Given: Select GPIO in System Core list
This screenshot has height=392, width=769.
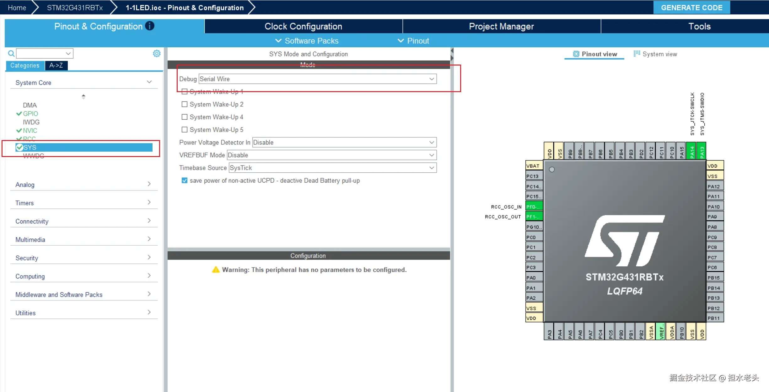Looking at the screenshot, I should pos(30,113).
